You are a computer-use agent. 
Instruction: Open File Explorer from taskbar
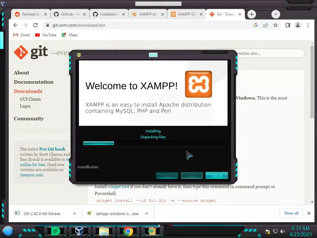(x=104, y=231)
